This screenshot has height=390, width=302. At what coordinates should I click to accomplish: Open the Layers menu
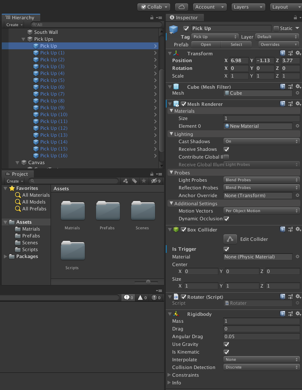(x=248, y=7)
